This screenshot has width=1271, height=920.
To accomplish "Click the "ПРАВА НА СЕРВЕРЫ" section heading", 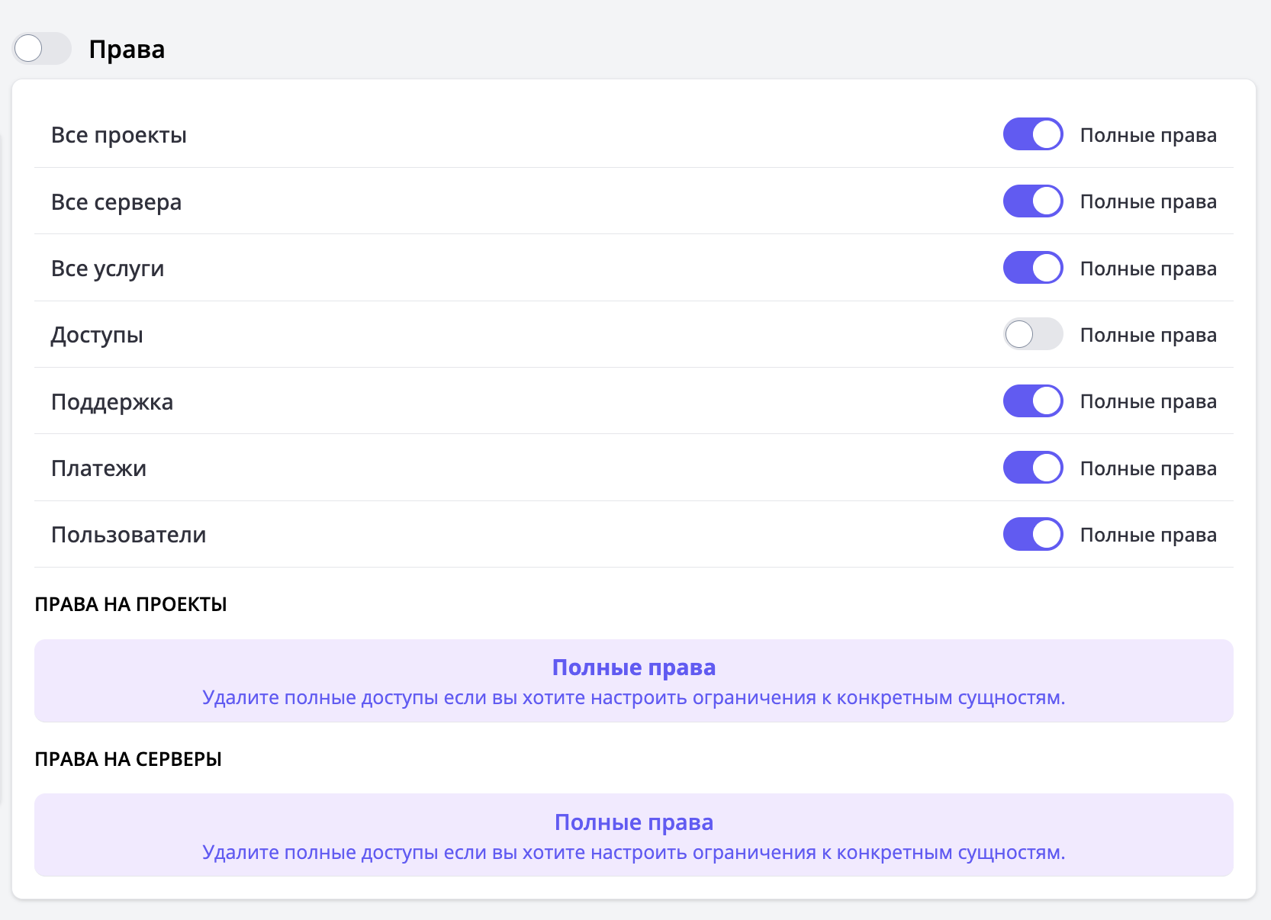I will click(128, 759).
